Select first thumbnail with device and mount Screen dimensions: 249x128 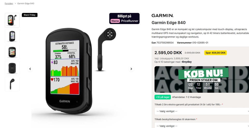(x=12, y=20)
